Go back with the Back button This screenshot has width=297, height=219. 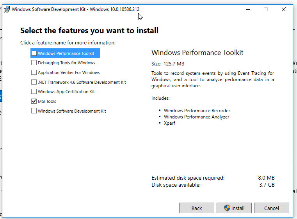[x=197, y=208]
